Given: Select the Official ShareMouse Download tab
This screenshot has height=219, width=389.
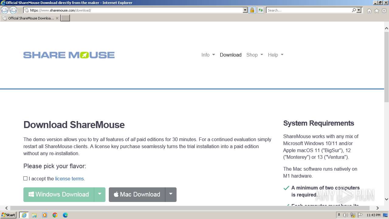Looking at the screenshot, I should 31,18.
